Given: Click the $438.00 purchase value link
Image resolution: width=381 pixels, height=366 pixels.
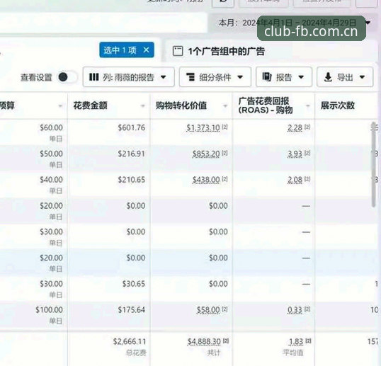Looking at the screenshot, I should coord(206,180).
